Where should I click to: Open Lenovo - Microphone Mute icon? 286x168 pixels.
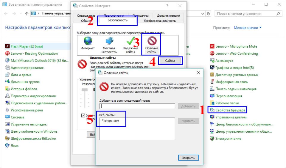tap(212, 46)
